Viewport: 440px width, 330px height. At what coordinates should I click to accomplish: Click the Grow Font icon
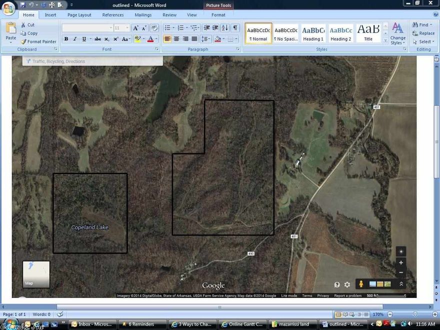click(134, 27)
